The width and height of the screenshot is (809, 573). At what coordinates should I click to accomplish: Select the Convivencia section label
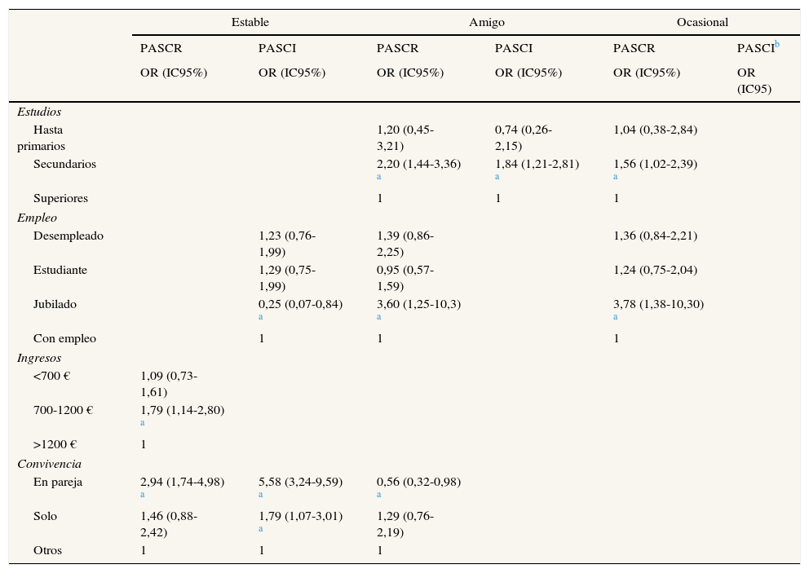49,465
